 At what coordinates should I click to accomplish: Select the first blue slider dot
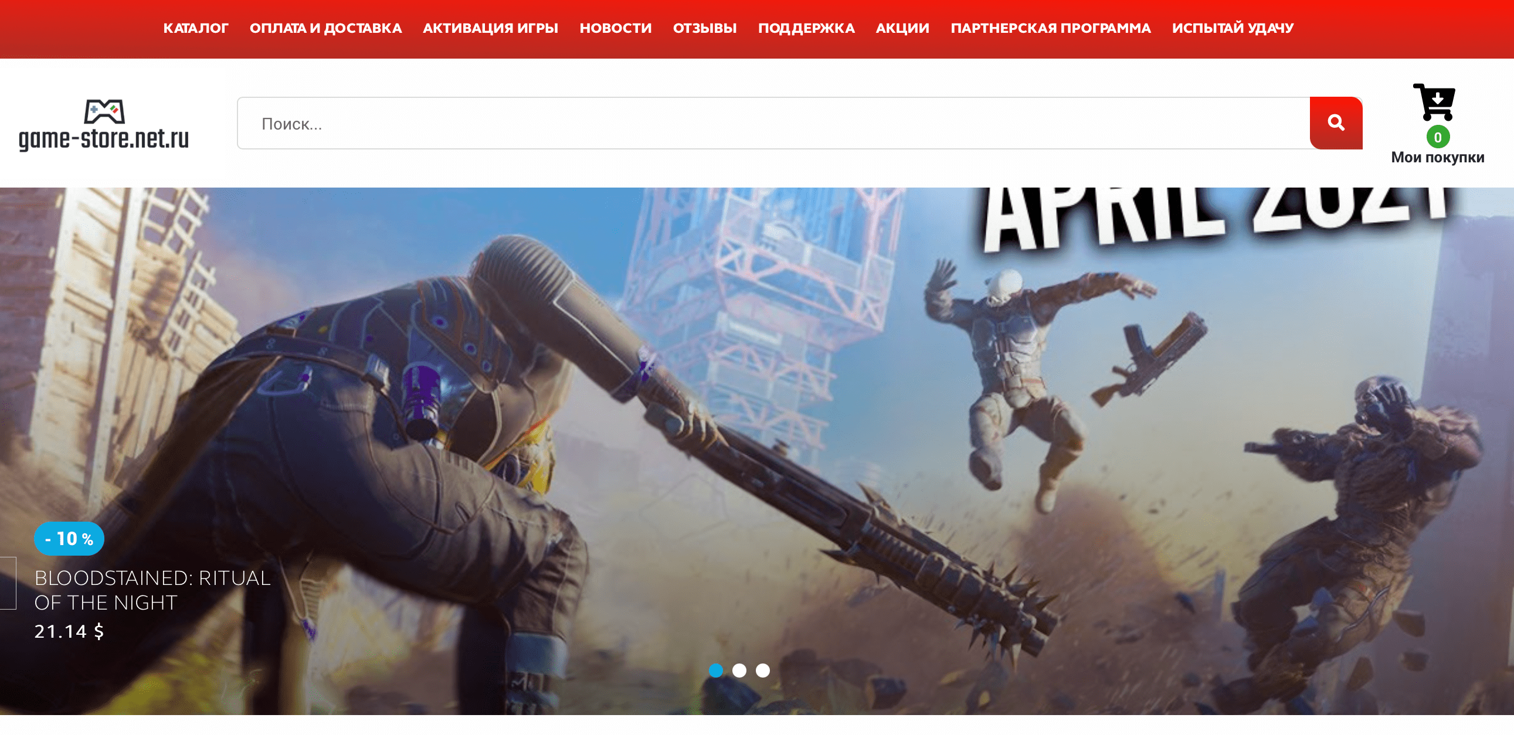pos(716,671)
